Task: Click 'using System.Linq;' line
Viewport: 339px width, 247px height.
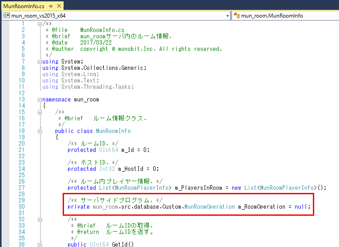Action: tap(71, 74)
